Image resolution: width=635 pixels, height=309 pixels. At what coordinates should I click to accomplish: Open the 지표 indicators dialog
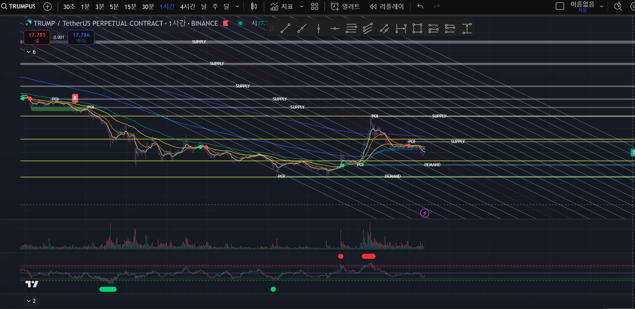282,6
